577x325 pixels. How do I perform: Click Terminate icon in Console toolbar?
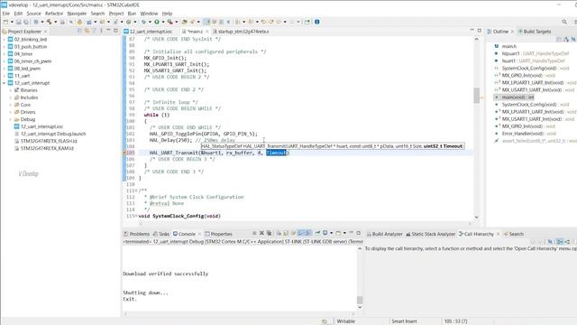pos(254,233)
